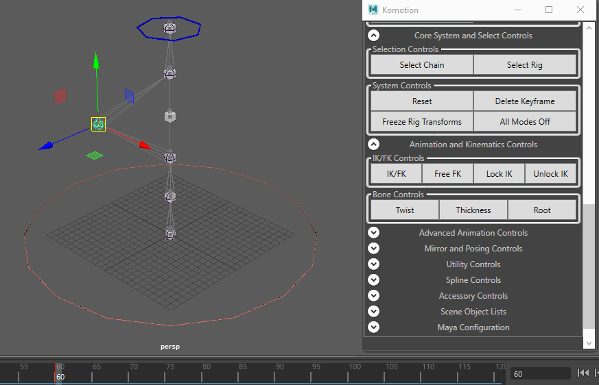Click the green Y-axis translate arrow
The height and width of the screenshot is (385, 599).
pyautogui.click(x=96, y=61)
